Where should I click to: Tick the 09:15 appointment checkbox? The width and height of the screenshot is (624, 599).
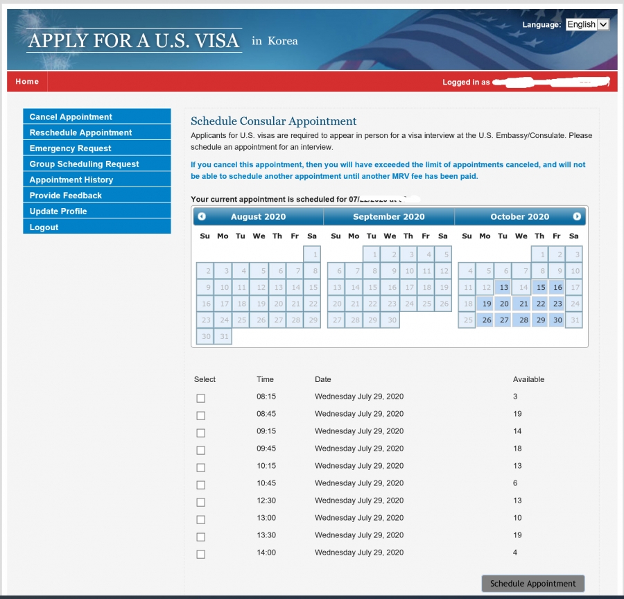(201, 433)
